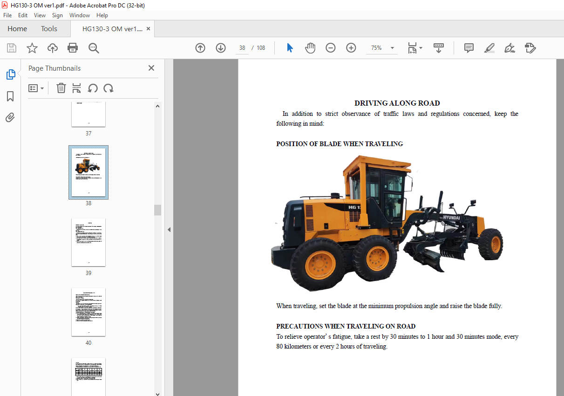Add a comment with sticky note icon

pos(469,48)
